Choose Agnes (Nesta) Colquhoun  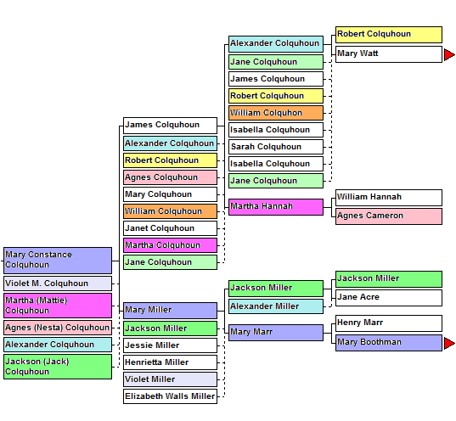coord(58,328)
